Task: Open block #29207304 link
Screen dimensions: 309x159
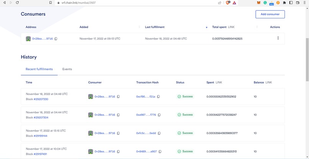Action: coord(41,117)
